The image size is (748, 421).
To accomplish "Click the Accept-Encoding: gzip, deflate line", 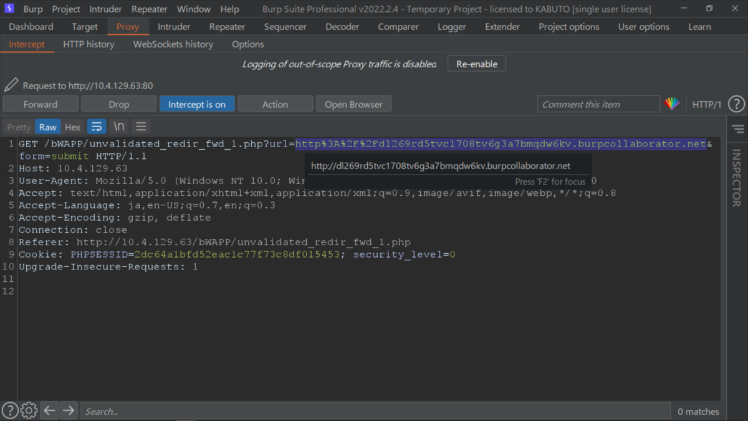I will pos(115,218).
